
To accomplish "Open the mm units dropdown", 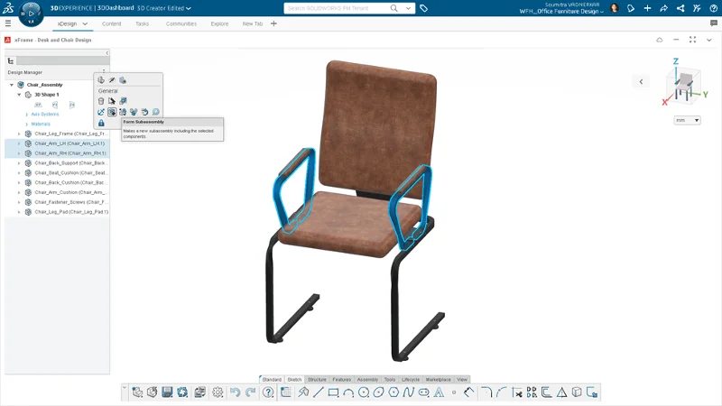I will point(686,120).
